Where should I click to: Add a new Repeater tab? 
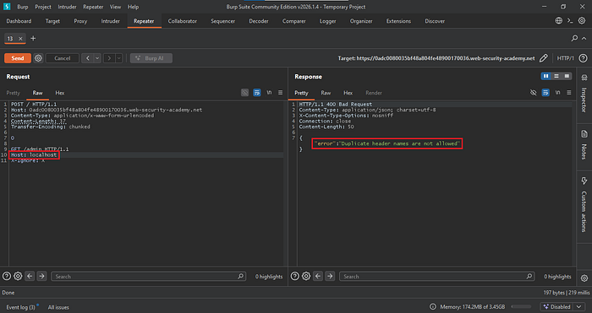pos(33,39)
